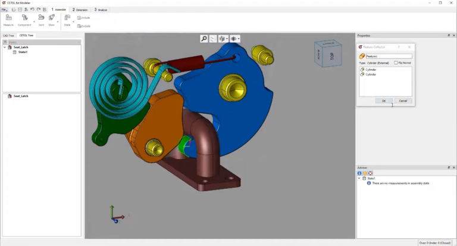457x246 pixels.
Task: Click the redo arrow in the quick toolbar
Action: [x=39, y=10]
